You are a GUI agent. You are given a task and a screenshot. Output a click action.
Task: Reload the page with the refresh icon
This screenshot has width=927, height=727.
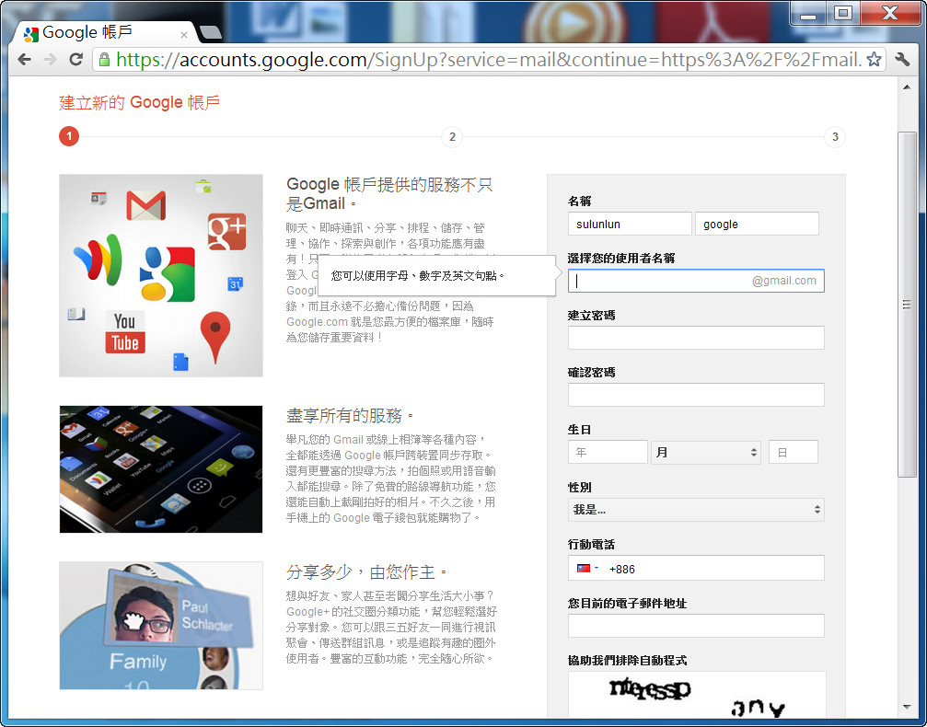tap(75, 59)
